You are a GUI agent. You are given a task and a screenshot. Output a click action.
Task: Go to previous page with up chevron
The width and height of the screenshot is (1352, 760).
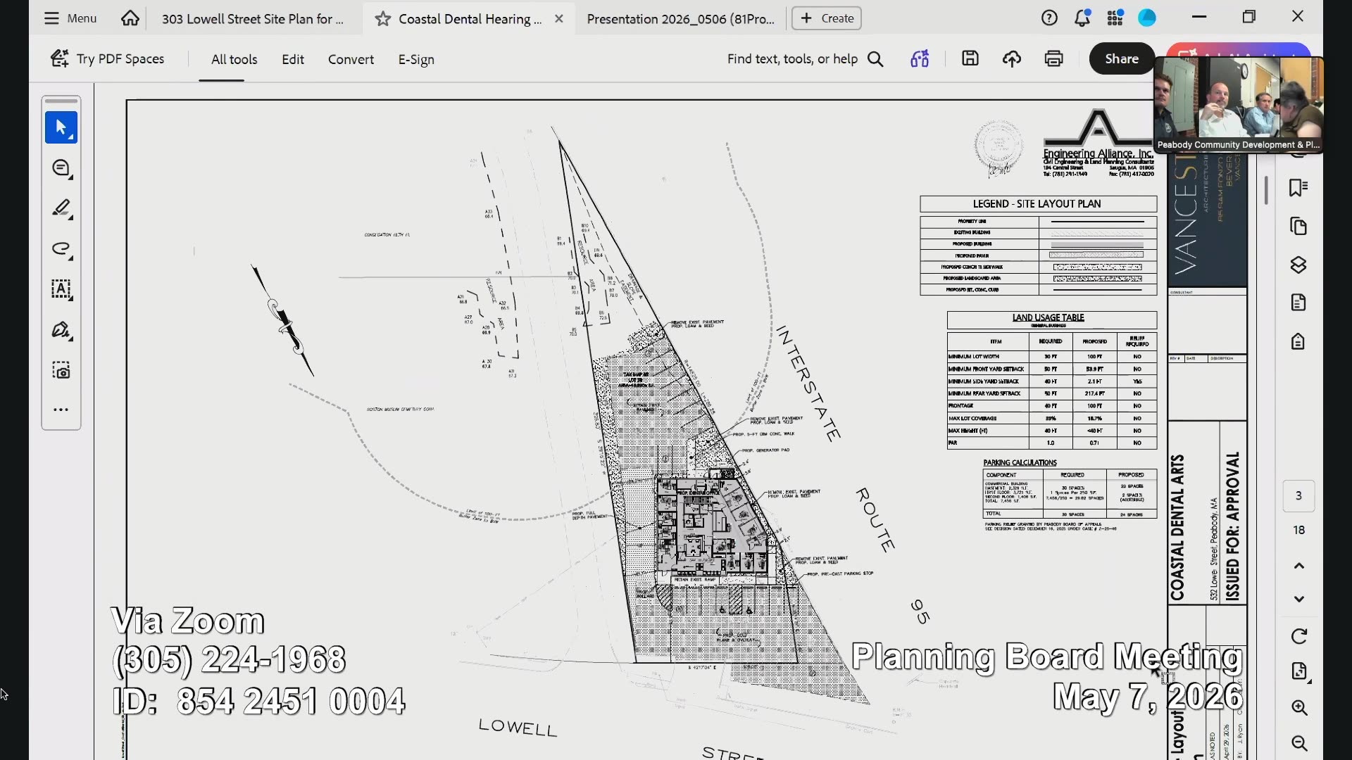(1299, 566)
